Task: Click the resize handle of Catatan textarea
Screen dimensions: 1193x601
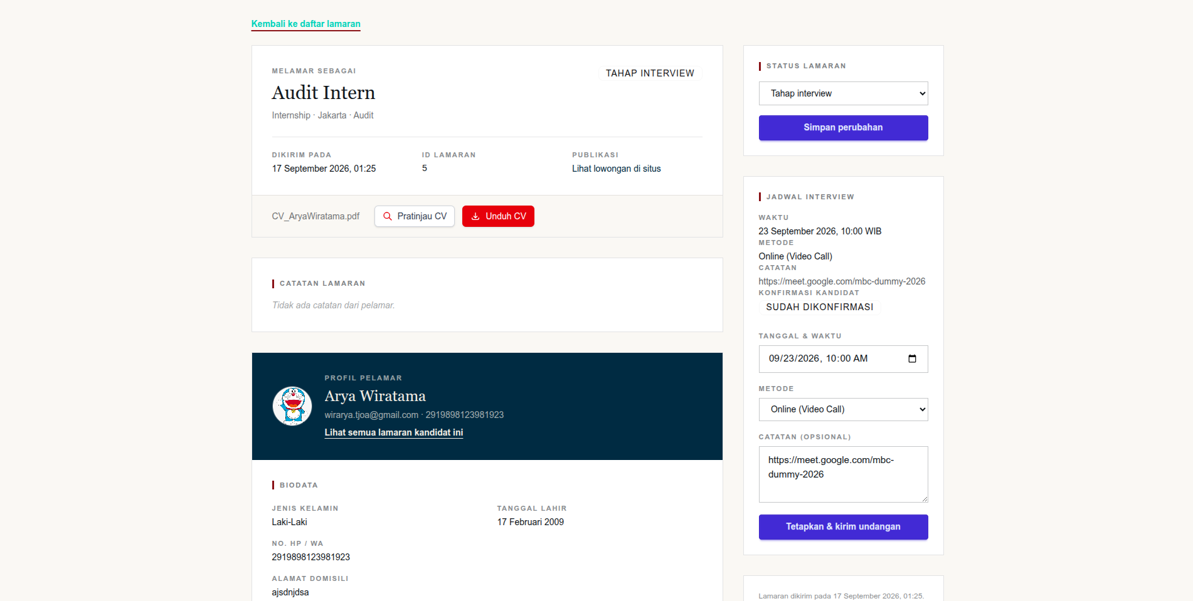Action: coord(924,498)
